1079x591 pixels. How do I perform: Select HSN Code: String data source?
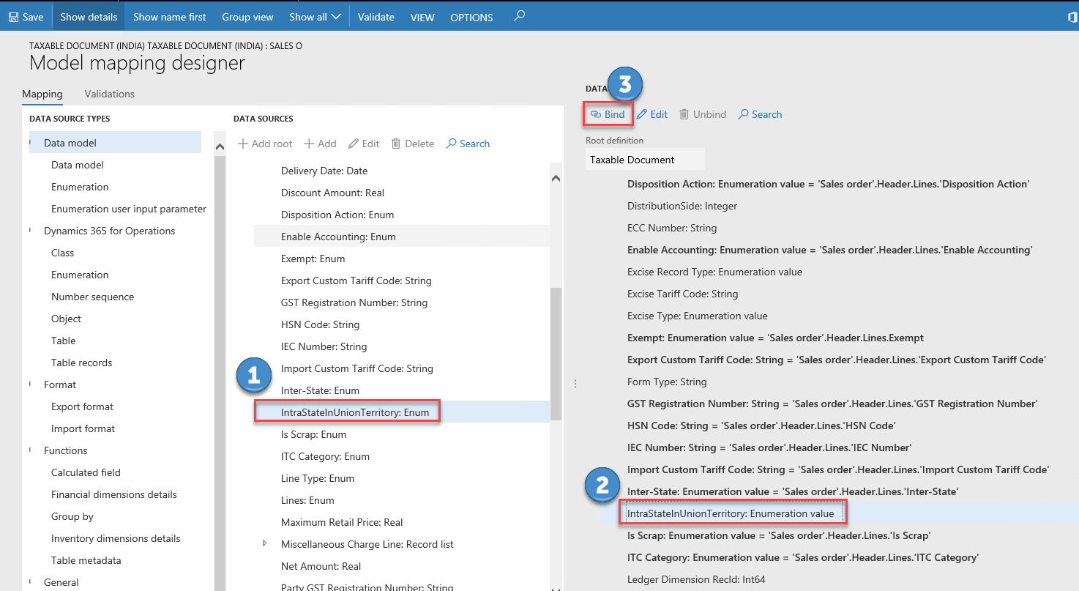(x=320, y=324)
